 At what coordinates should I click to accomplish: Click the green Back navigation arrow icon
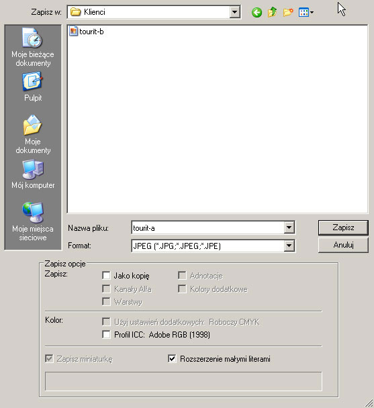[256, 12]
